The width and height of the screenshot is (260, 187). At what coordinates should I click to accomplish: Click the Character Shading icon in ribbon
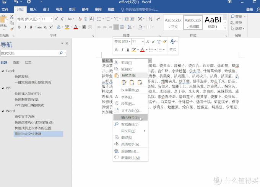point(84,27)
